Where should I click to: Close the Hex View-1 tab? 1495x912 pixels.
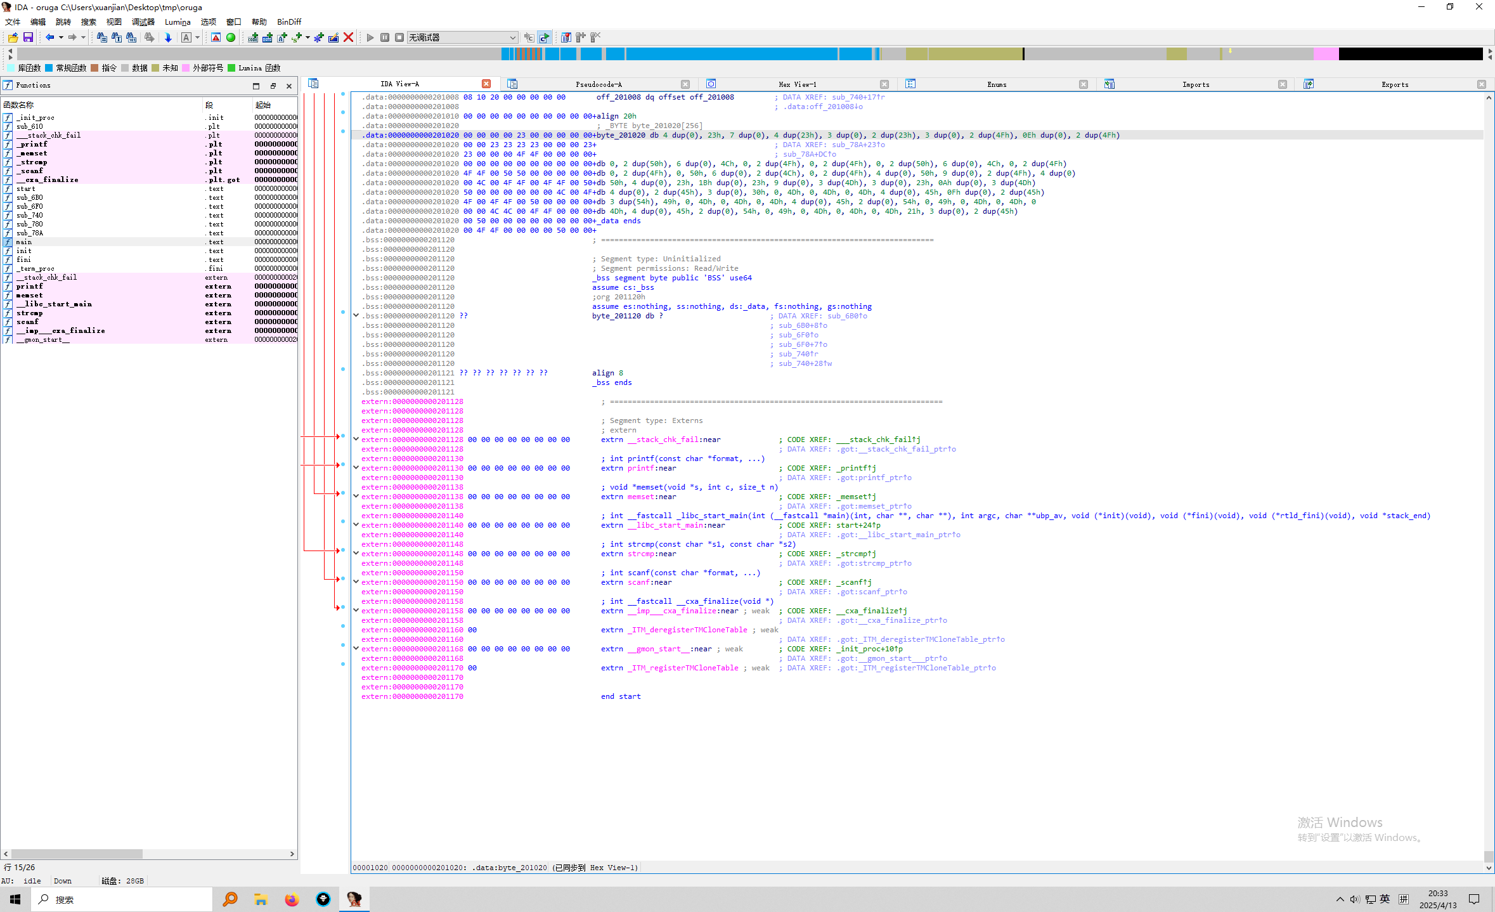884,84
